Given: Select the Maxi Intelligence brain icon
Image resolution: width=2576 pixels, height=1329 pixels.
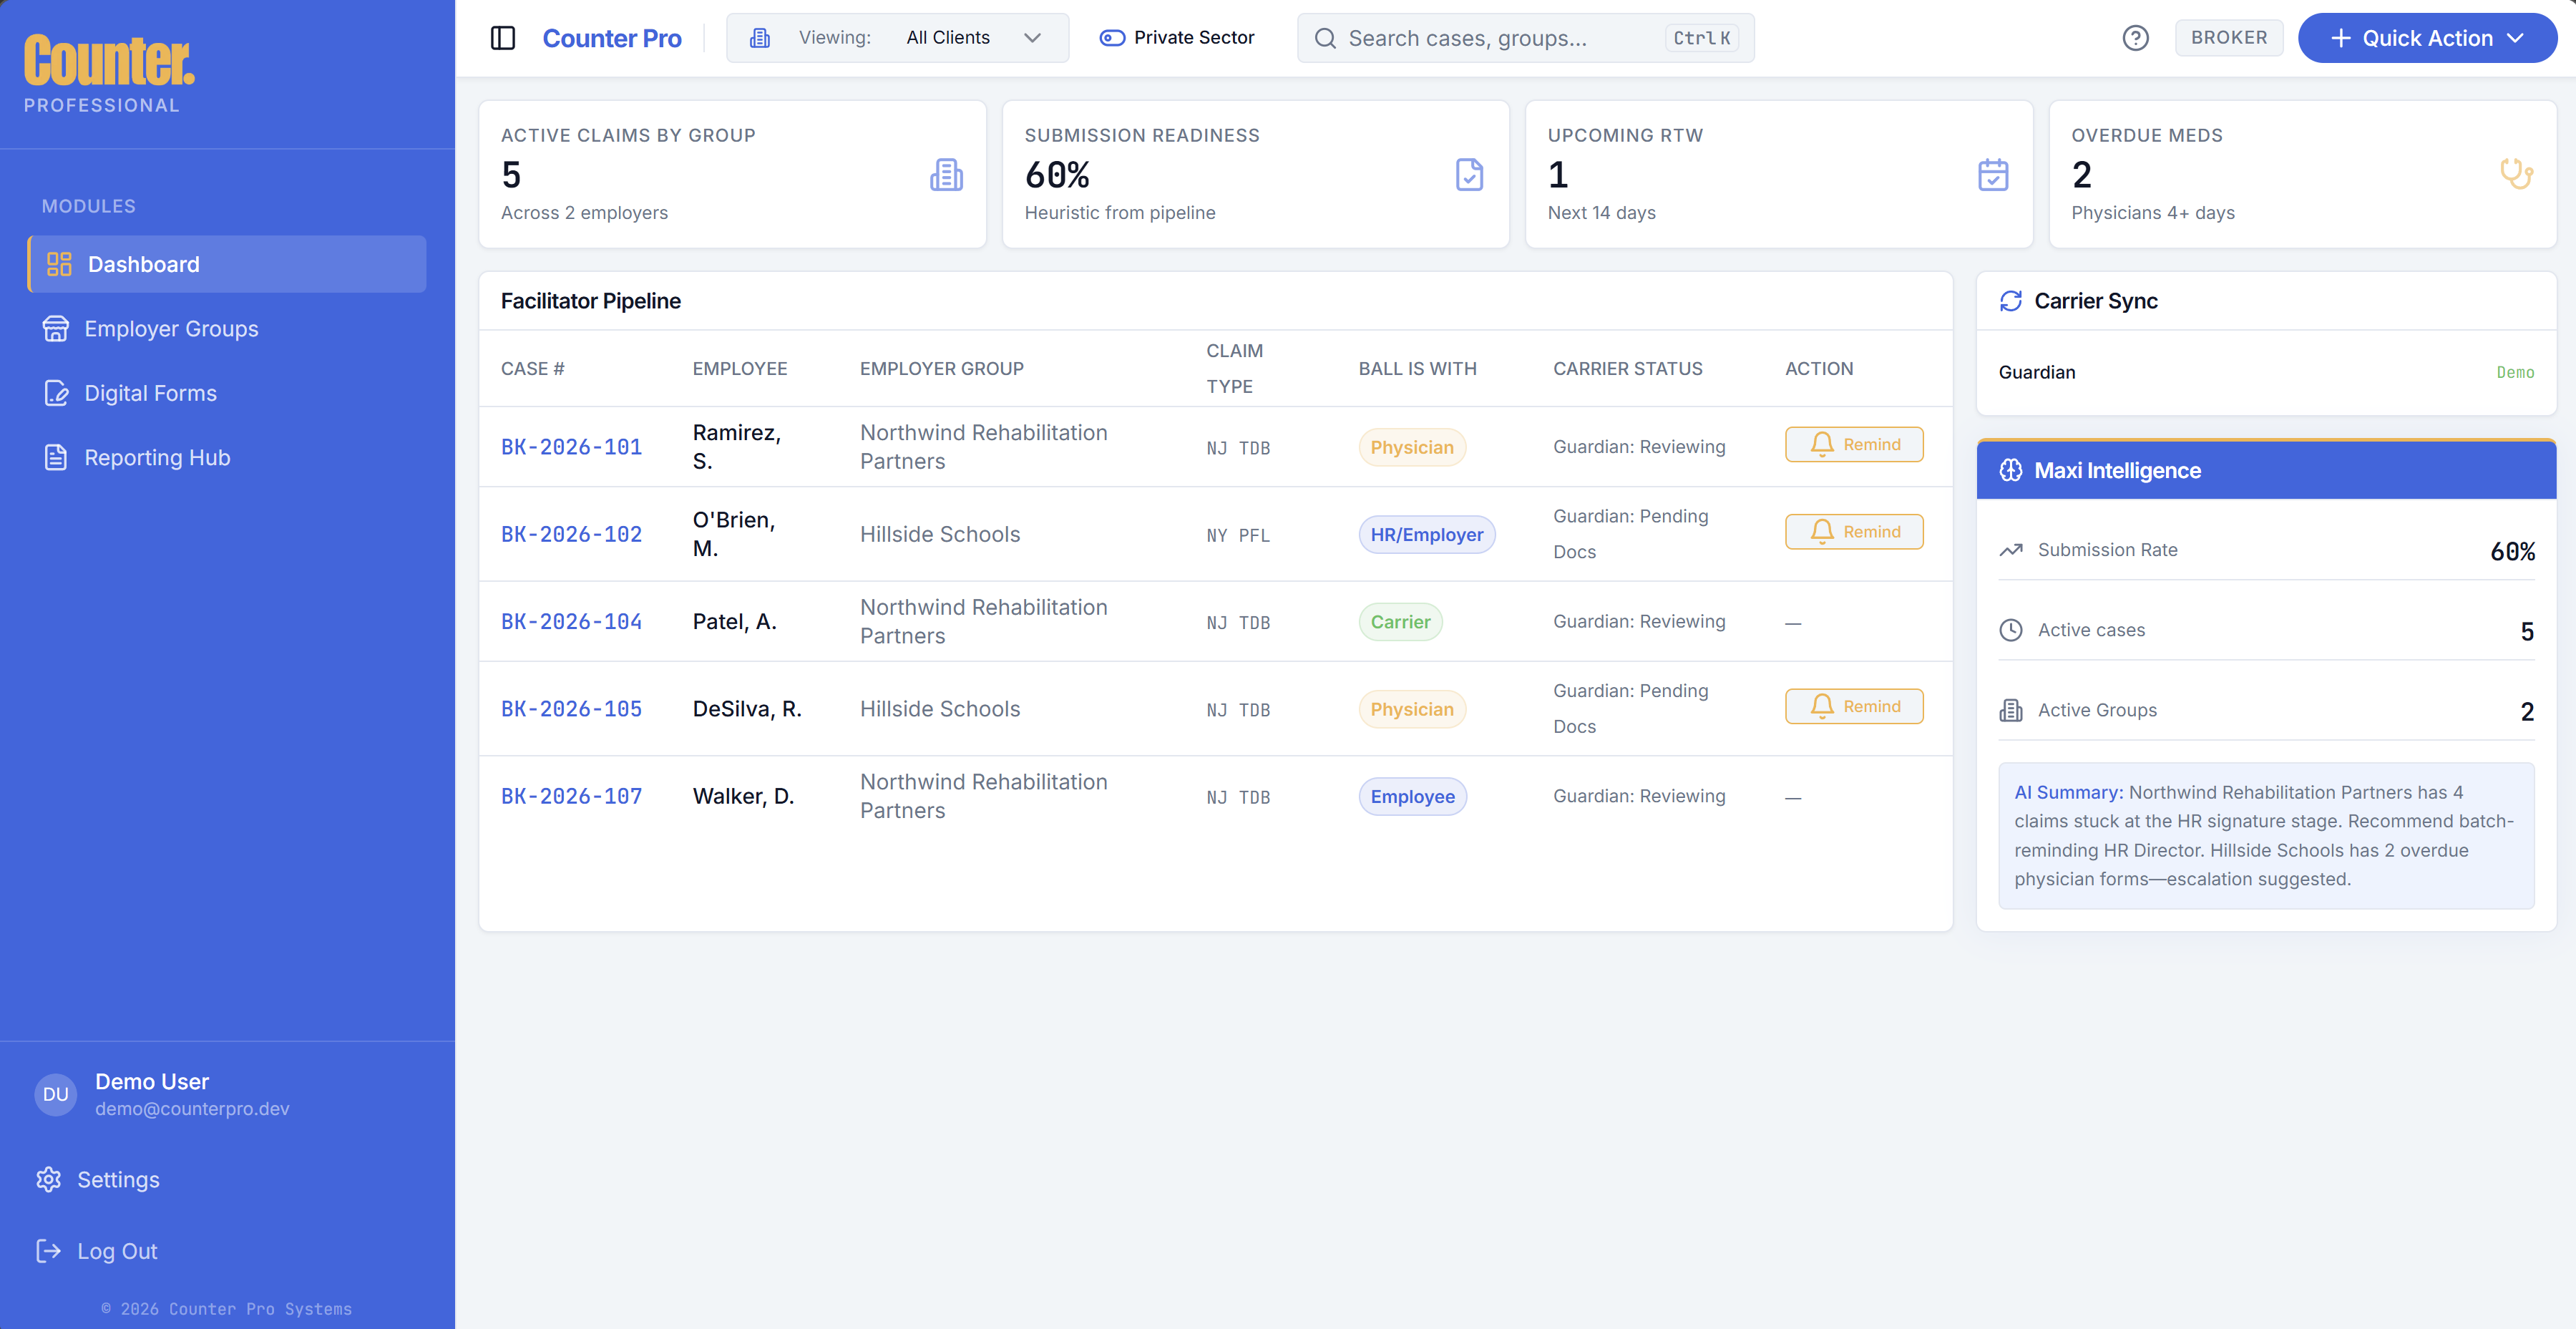Looking at the screenshot, I should click(2011, 470).
